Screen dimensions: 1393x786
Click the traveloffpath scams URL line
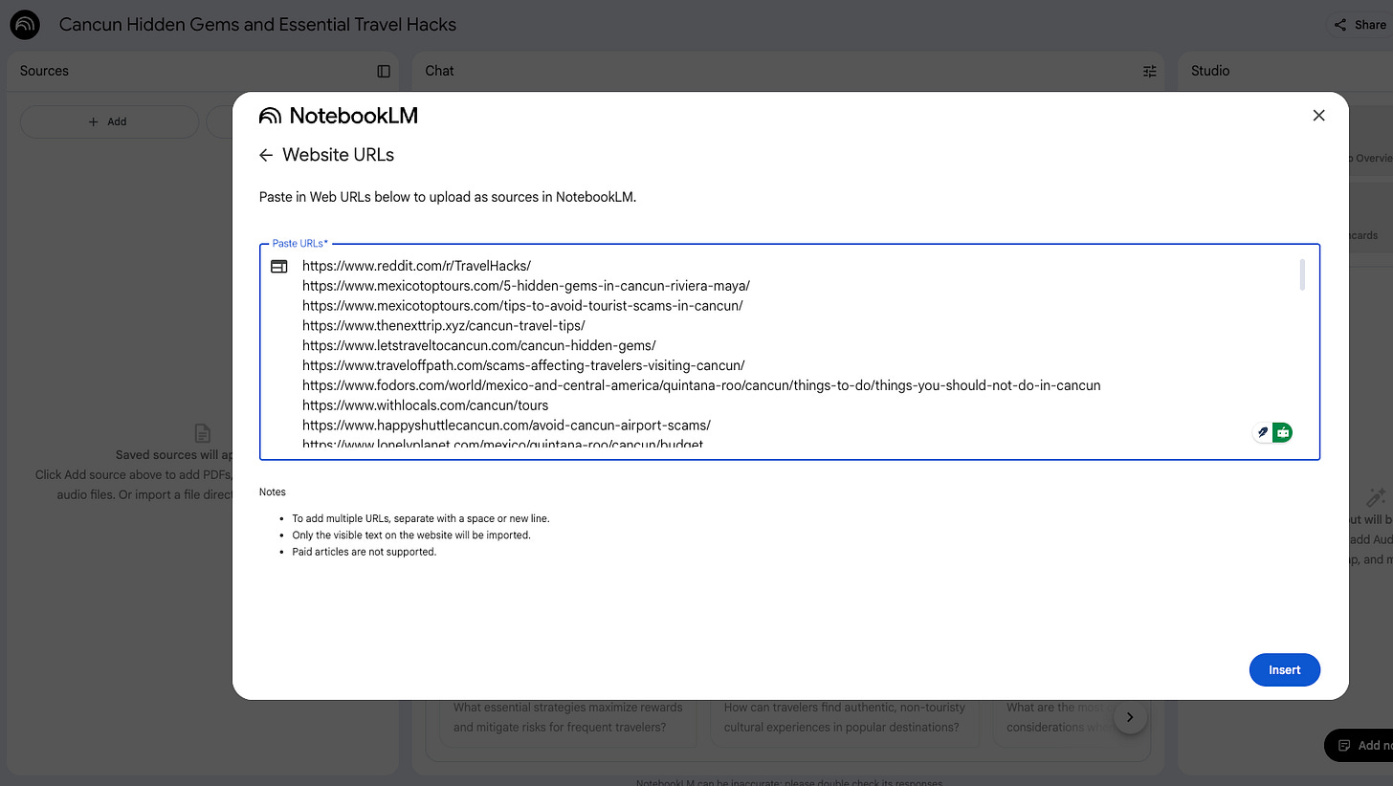pos(523,365)
